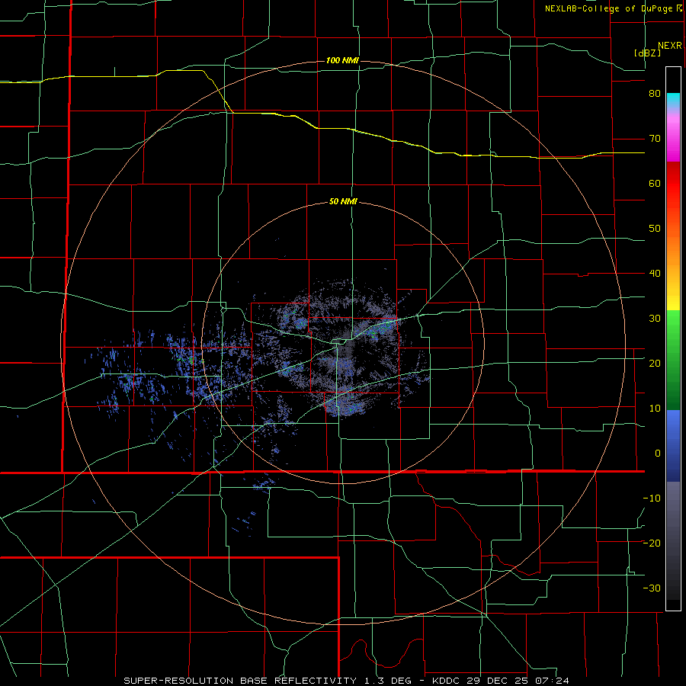Click the radar site at center of echoes
The image size is (686, 686).
(x=343, y=343)
